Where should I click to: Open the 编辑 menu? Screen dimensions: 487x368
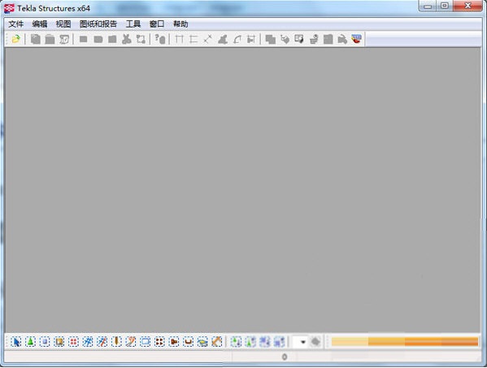[x=40, y=24]
